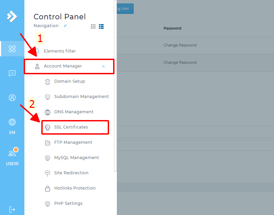Pin the navigation panel with pin icon
The width and height of the screenshot is (274, 215).
65,26
